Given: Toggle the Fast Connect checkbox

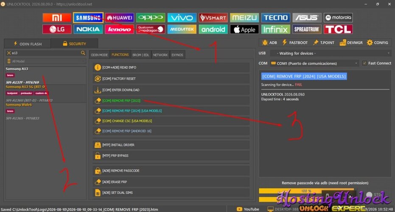Looking at the screenshot, I should [364, 63].
